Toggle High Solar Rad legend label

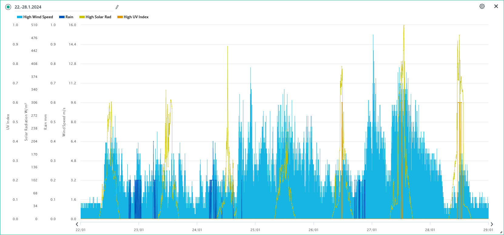(98, 17)
